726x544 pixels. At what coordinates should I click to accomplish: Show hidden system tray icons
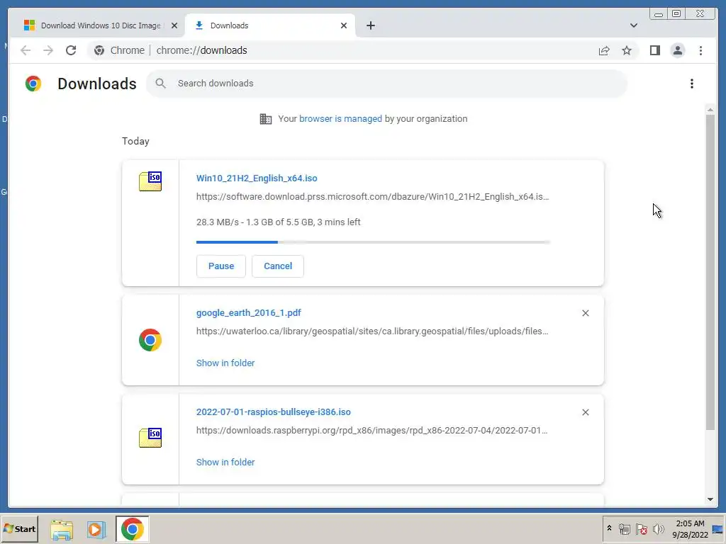609,528
